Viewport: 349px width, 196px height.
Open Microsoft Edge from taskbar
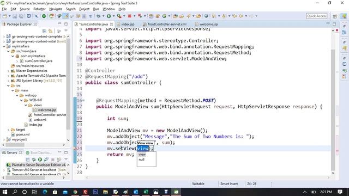coord(45,192)
